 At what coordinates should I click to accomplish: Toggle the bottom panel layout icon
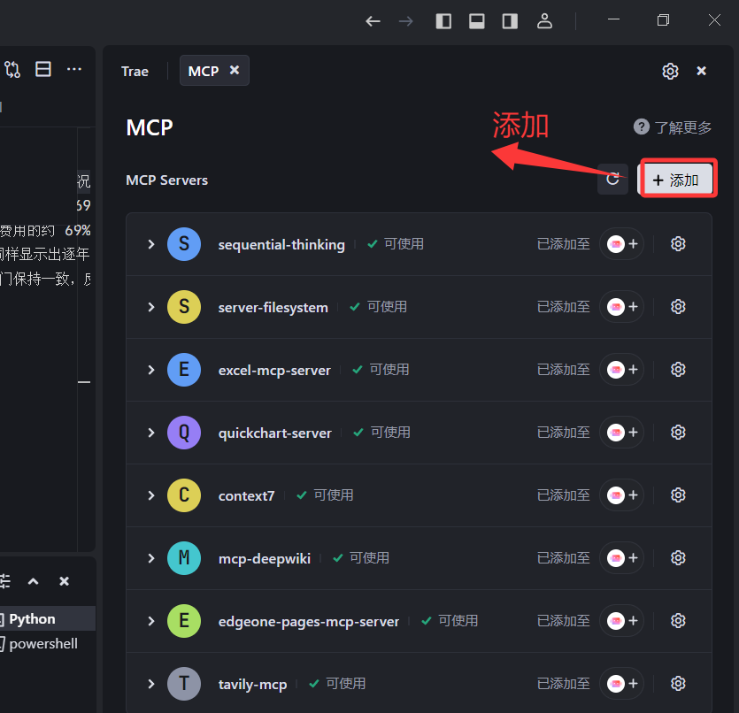click(x=476, y=21)
